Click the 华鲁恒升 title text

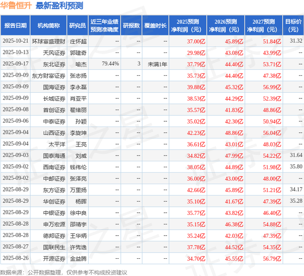(16, 6)
